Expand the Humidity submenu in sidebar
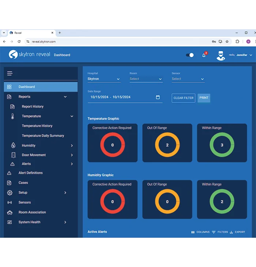 [x=72, y=146]
